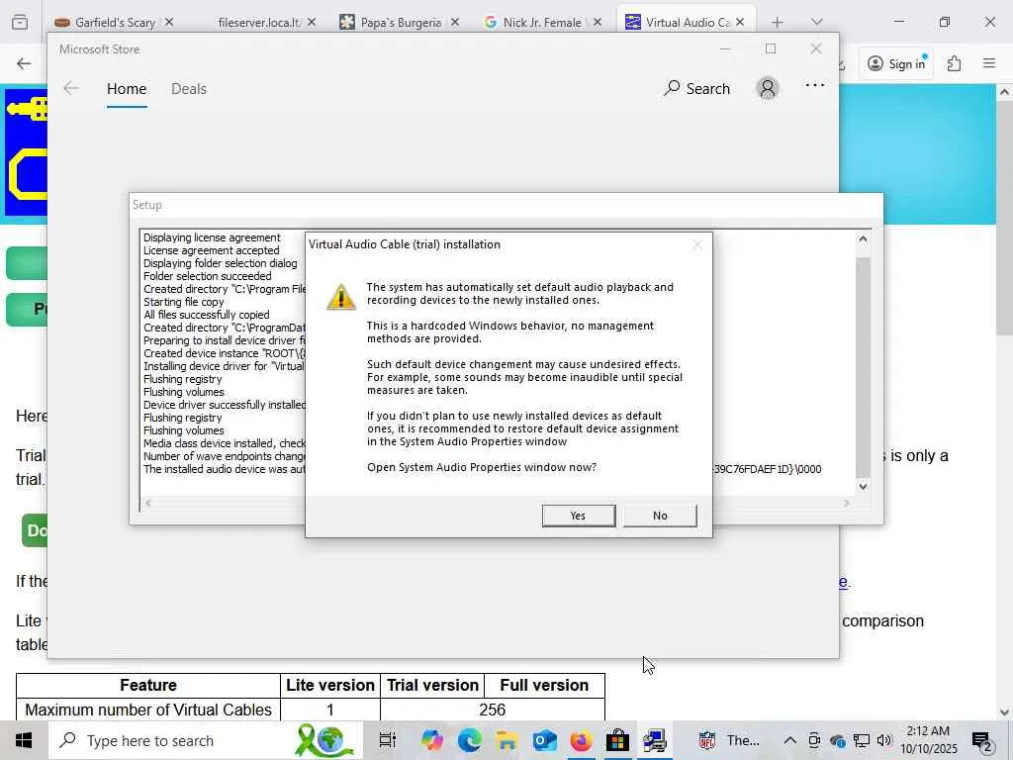Click the Setup log horizontal left arrow
The image size is (1013, 760).
pyautogui.click(x=148, y=503)
